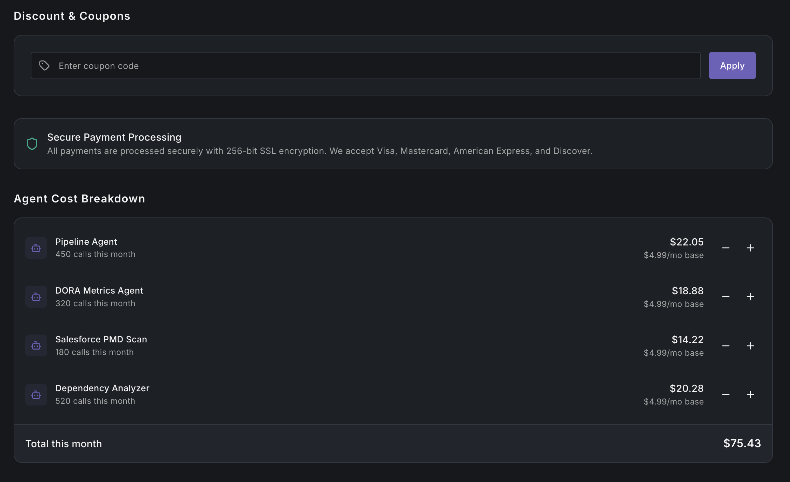Decrement the Dependency Analyzer row

pos(726,395)
